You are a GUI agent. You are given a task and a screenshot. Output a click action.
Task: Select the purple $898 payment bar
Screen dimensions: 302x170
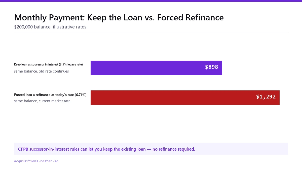156,68
